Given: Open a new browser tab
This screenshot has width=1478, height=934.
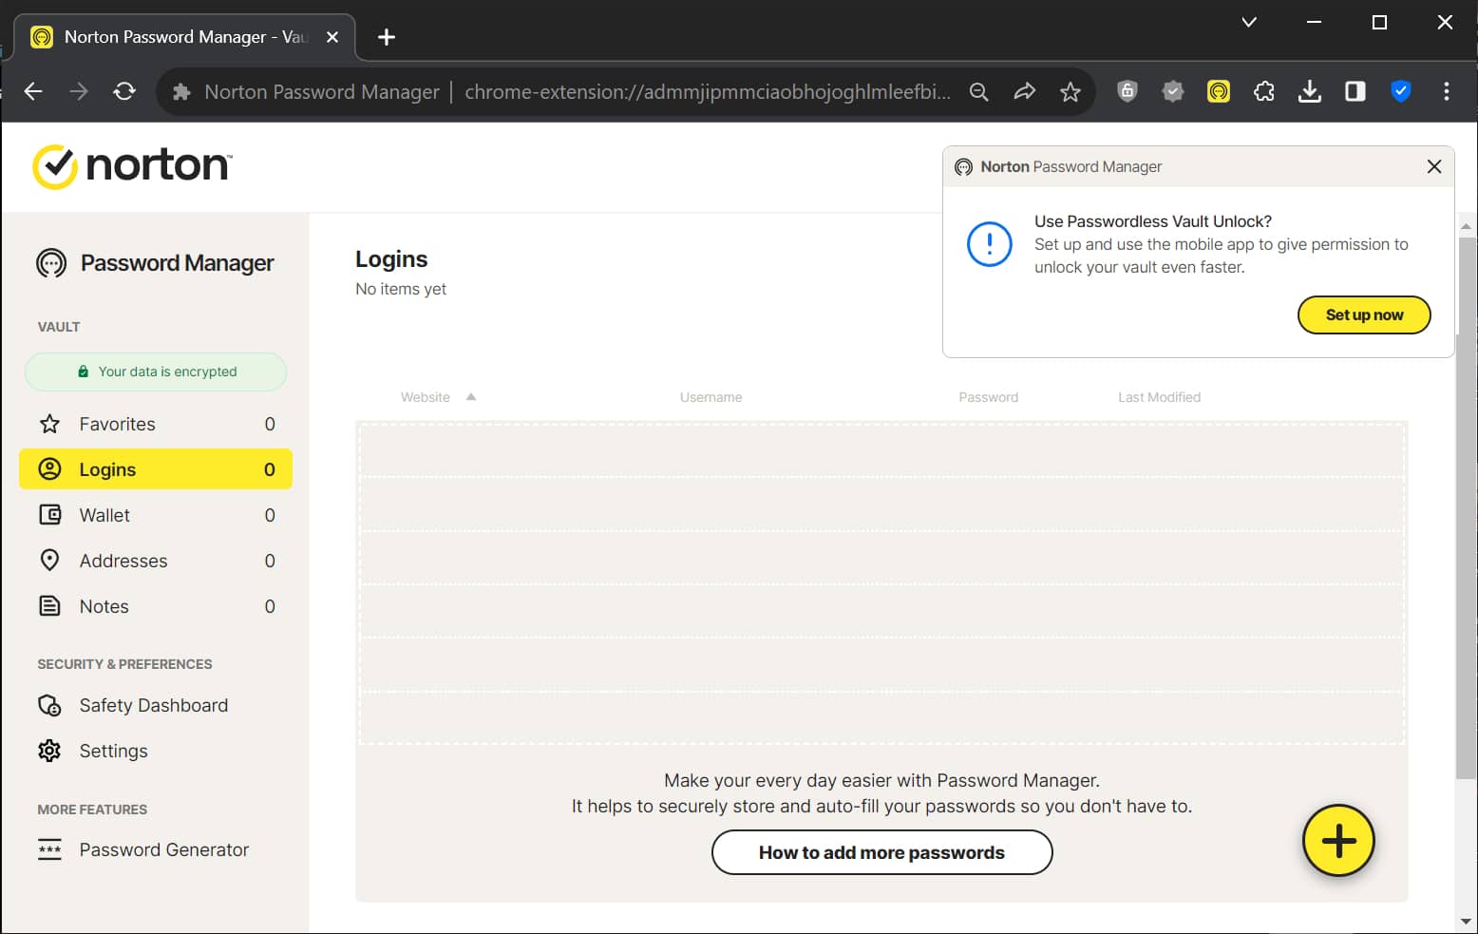Looking at the screenshot, I should 387,37.
